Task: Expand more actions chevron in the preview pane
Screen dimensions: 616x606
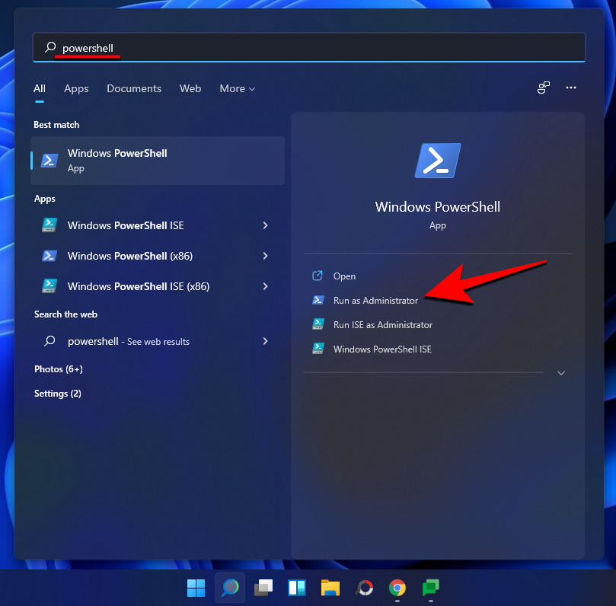Action: pyautogui.click(x=561, y=373)
